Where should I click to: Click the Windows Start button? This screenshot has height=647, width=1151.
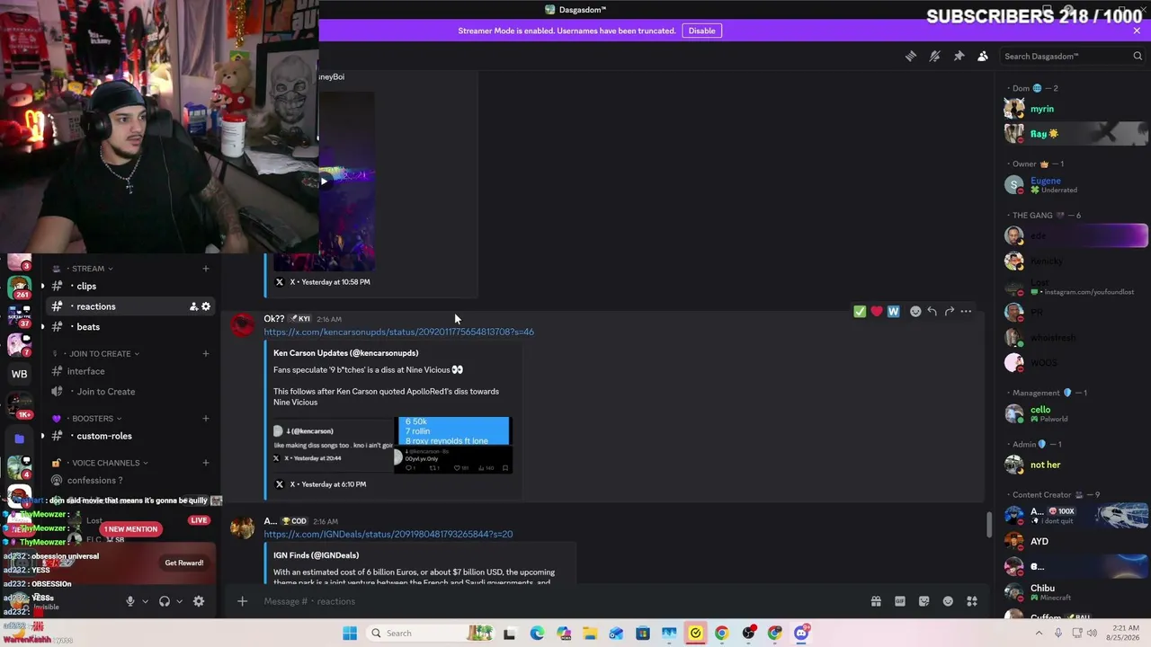[350, 633]
